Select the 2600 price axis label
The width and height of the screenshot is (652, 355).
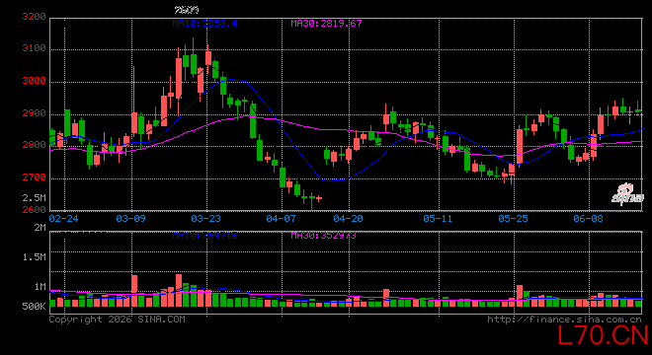click(x=35, y=210)
